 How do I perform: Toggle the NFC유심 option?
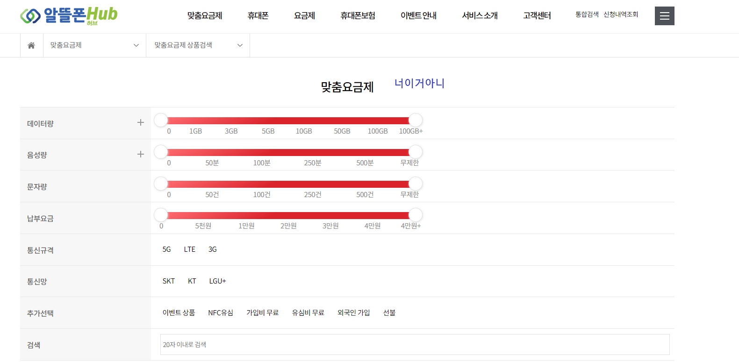(x=221, y=312)
